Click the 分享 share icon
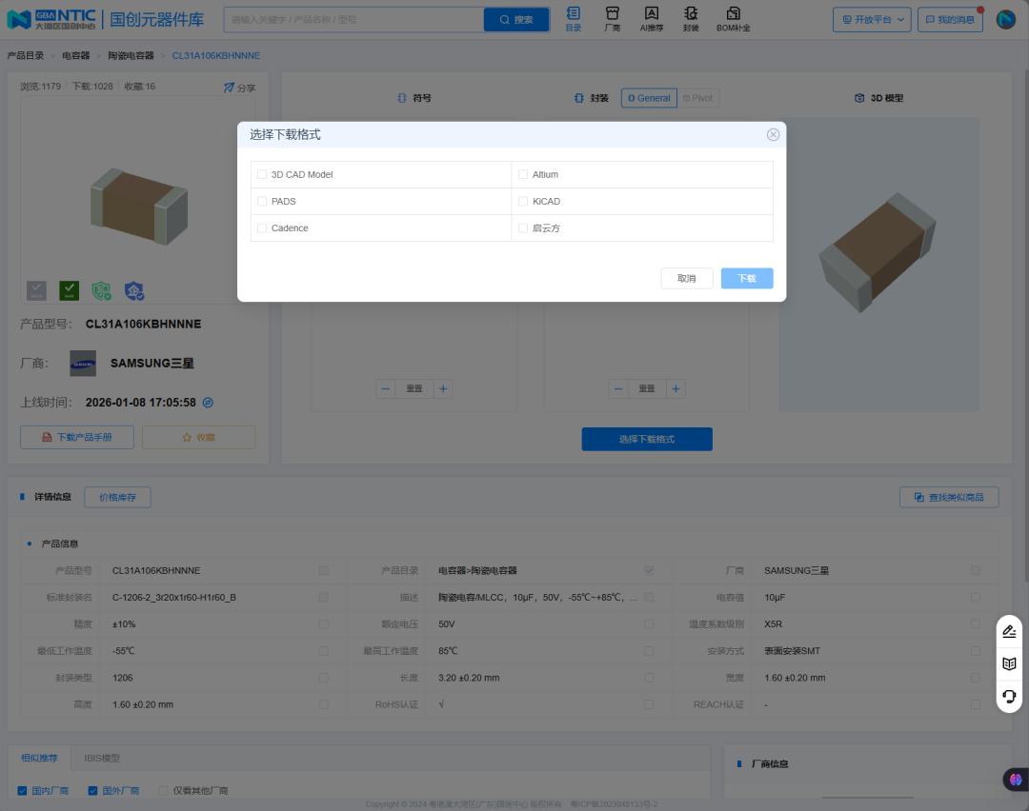This screenshot has width=1029, height=811. tap(239, 88)
